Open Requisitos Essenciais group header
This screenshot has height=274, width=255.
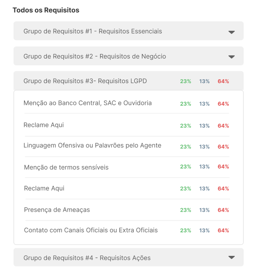coord(128,31)
